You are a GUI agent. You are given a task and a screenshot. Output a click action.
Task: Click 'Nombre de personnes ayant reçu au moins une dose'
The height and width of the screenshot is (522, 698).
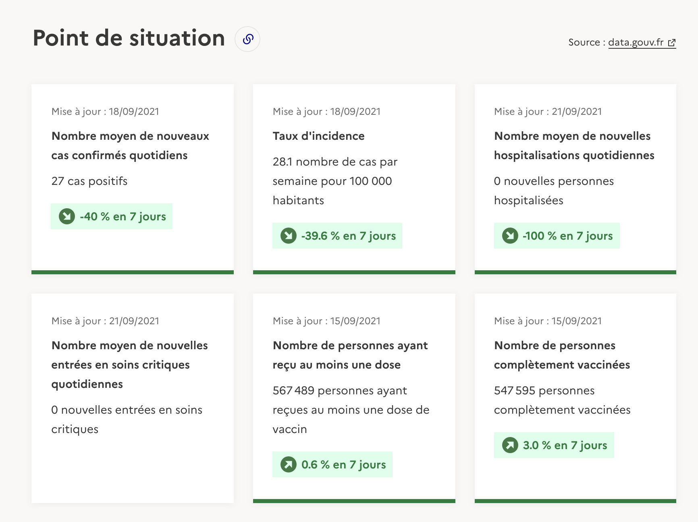(350, 355)
